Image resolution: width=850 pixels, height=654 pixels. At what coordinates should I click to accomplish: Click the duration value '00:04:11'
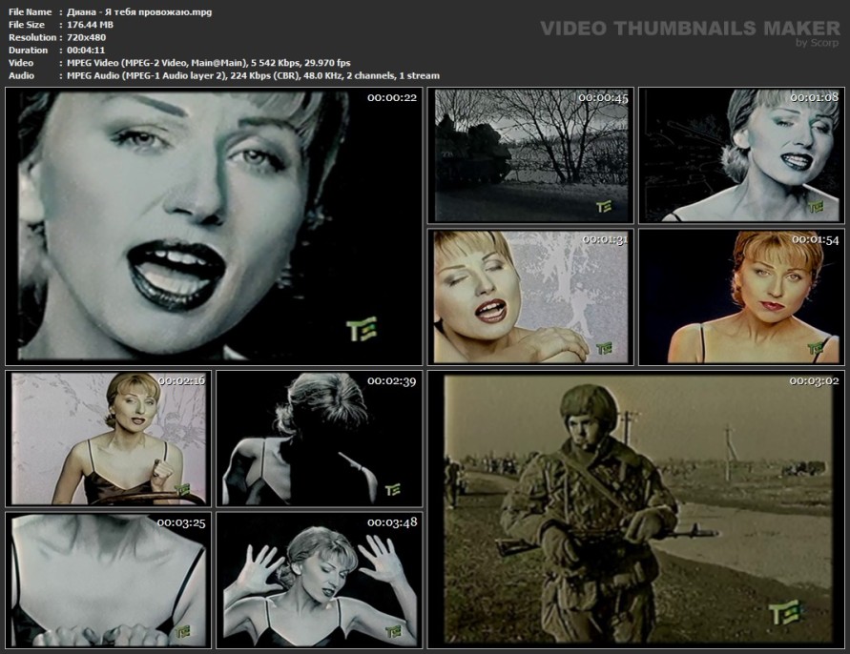(86, 50)
